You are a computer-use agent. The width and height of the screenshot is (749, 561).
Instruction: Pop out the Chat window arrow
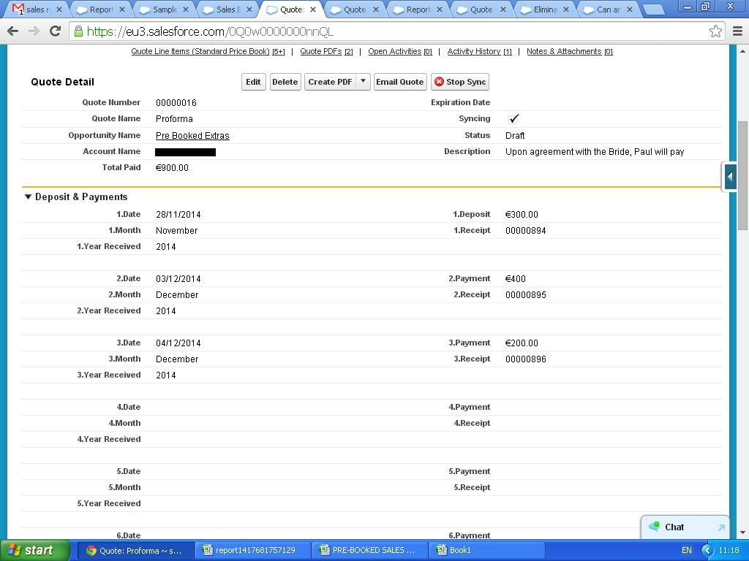pyautogui.click(x=720, y=527)
